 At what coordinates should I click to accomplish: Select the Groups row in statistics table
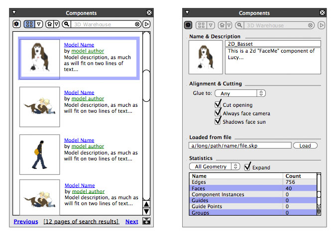(x=253, y=212)
